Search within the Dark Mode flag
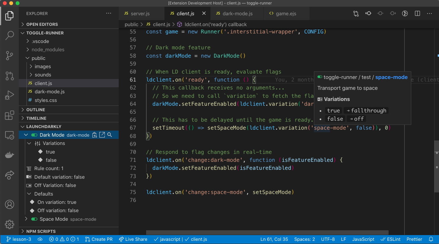Image resolution: width=439 pixels, height=244 pixels. click(110, 135)
